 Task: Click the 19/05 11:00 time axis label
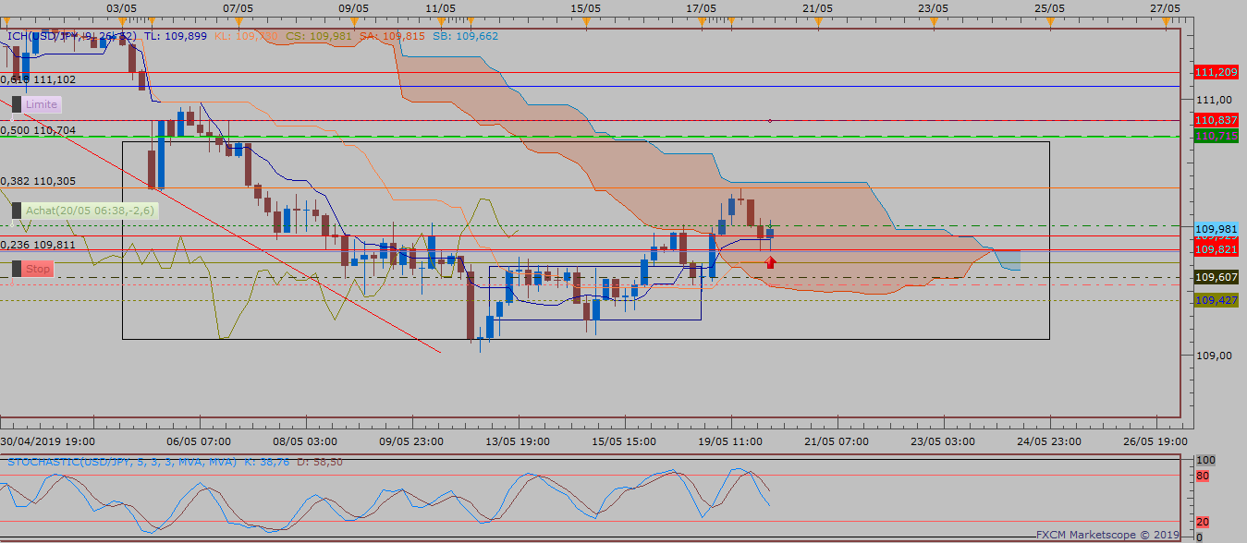[x=731, y=441]
